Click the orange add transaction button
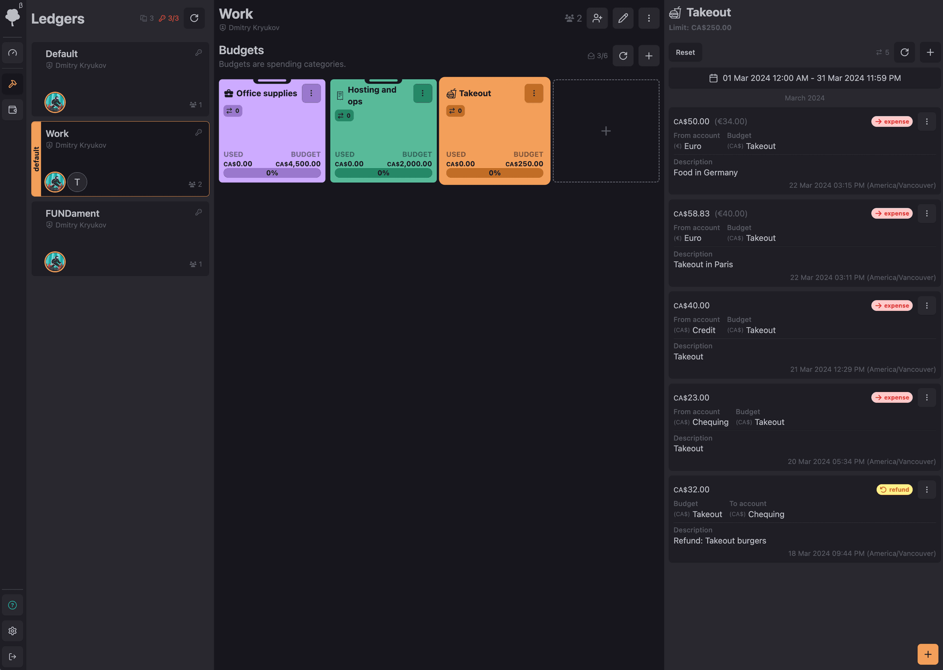 click(x=927, y=654)
